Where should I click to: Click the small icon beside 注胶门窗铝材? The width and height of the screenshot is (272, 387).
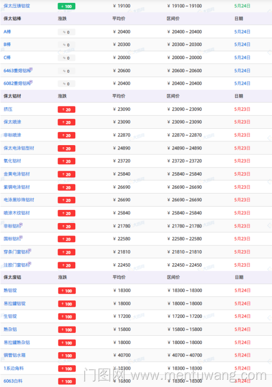click(x=30, y=263)
